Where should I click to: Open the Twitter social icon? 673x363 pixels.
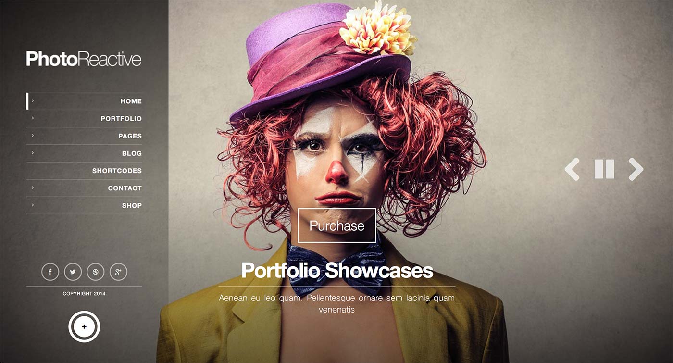click(73, 272)
